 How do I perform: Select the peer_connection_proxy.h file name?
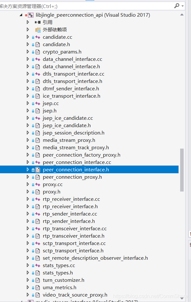click(x=72, y=177)
